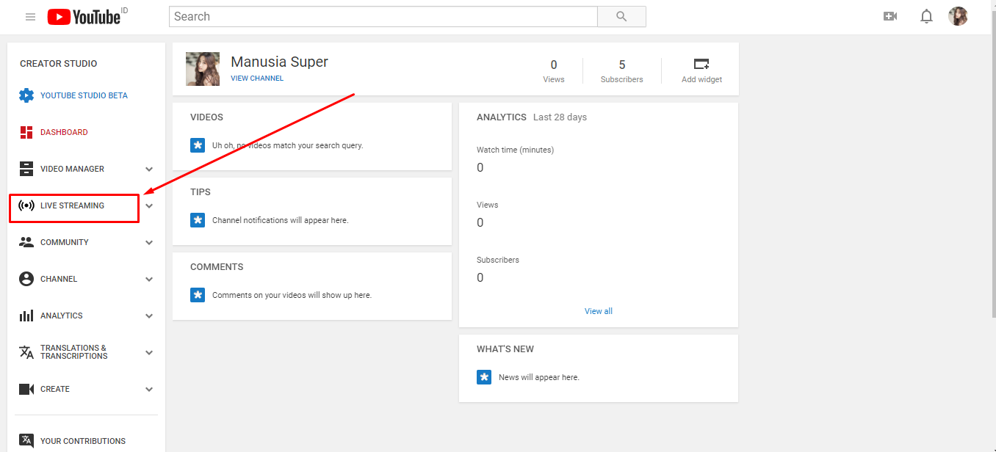Image resolution: width=996 pixels, height=452 pixels.
Task: Click the Comments panel heading
Action: pos(217,267)
